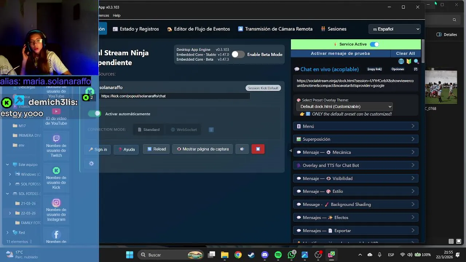Open File Explorer from the taskbar
This screenshot has height=262, width=466.
point(225,255)
